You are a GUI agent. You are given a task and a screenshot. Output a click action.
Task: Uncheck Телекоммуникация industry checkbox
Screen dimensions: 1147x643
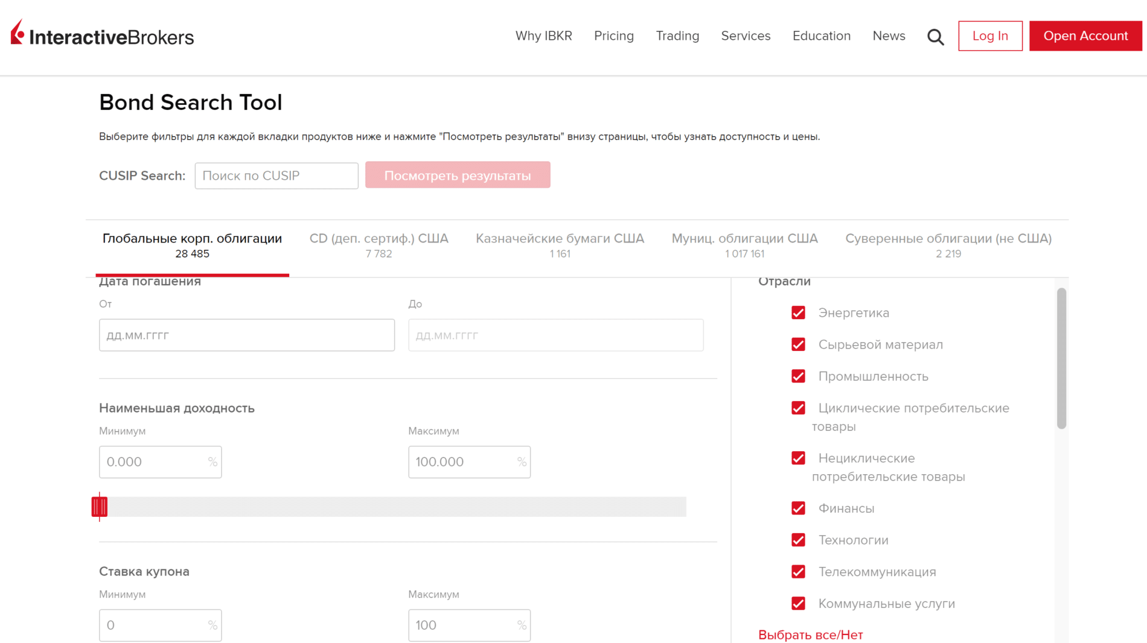click(798, 572)
